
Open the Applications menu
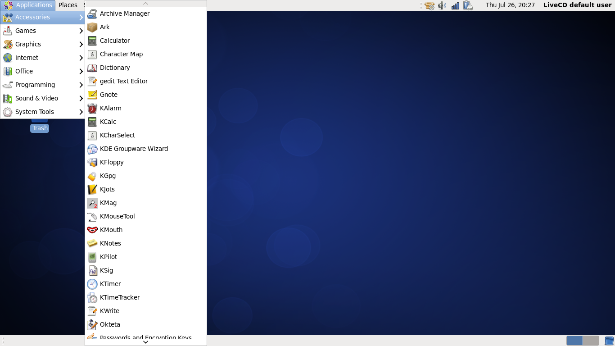click(x=28, y=5)
